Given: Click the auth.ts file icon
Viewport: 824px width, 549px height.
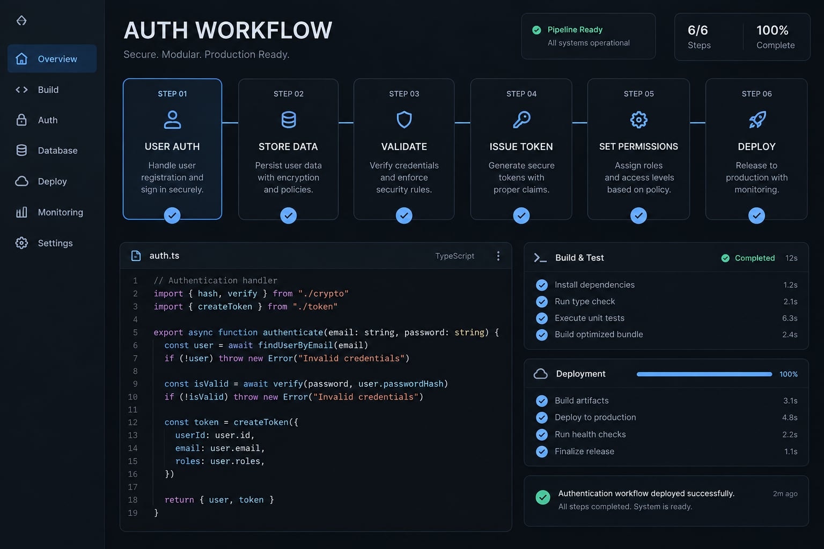Looking at the screenshot, I should click(x=136, y=256).
